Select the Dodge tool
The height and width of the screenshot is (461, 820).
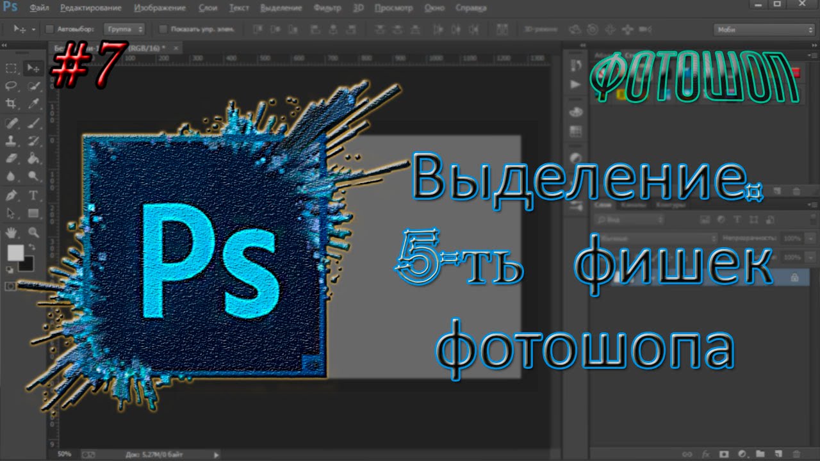tap(33, 176)
